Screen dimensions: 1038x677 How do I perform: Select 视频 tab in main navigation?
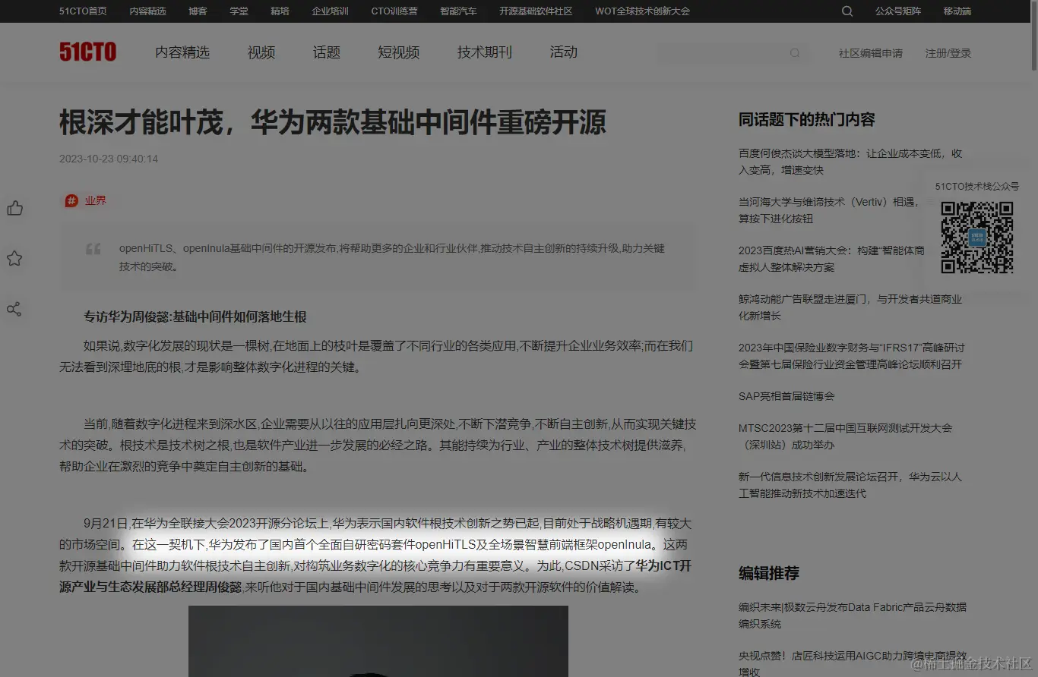pyautogui.click(x=261, y=52)
